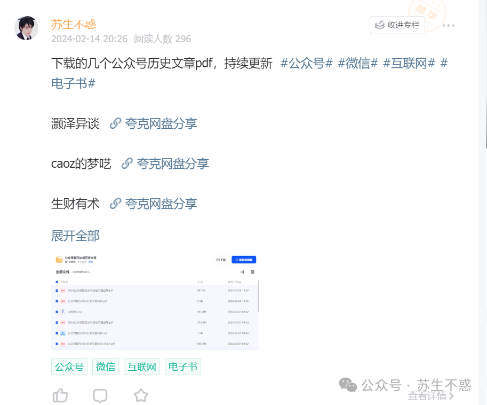The image size is (487, 405).
Task: Like the post with thumbs-up icon
Action: coord(60,395)
